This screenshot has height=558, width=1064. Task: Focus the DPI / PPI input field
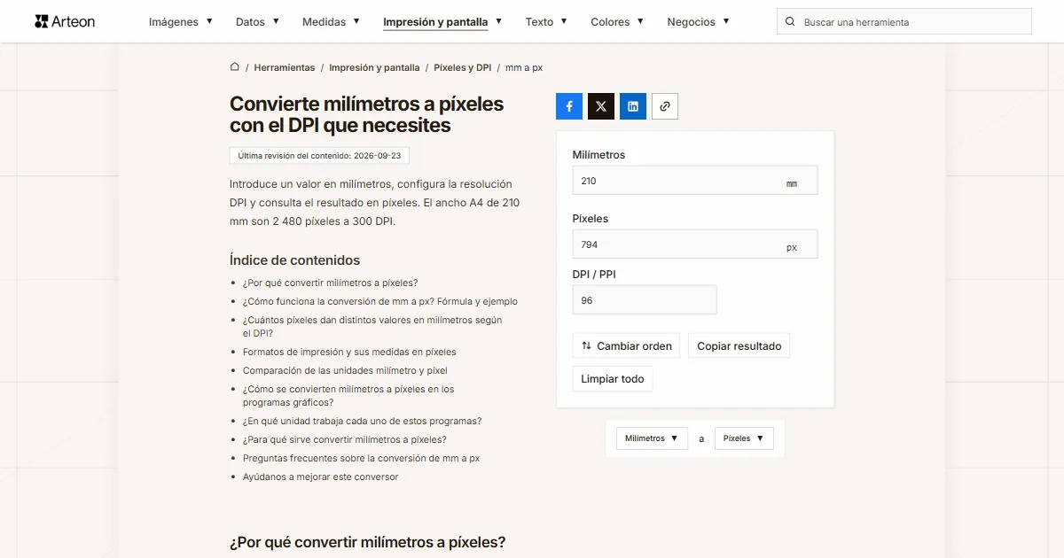[x=645, y=300]
